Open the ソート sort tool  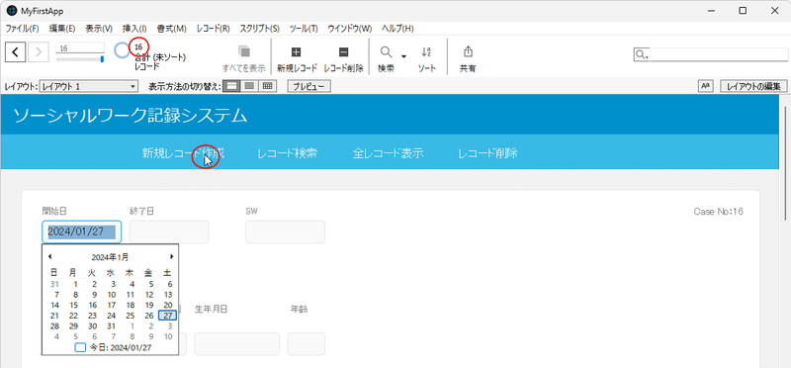pyautogui.click(x=426, y=52)
